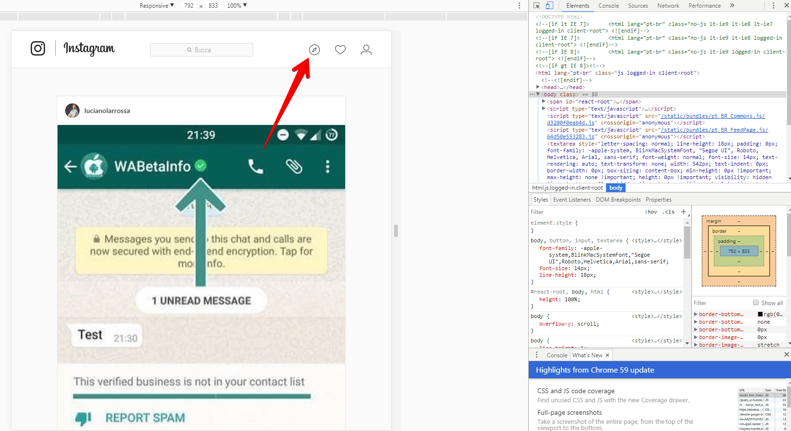Open the lucianolarrossa username link
791x431 pixels.
tap(107, 111)
